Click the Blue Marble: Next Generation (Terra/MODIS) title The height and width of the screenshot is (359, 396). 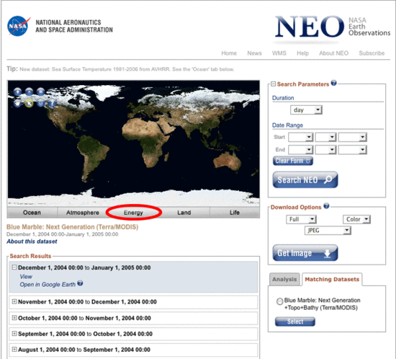click(73, 227)
